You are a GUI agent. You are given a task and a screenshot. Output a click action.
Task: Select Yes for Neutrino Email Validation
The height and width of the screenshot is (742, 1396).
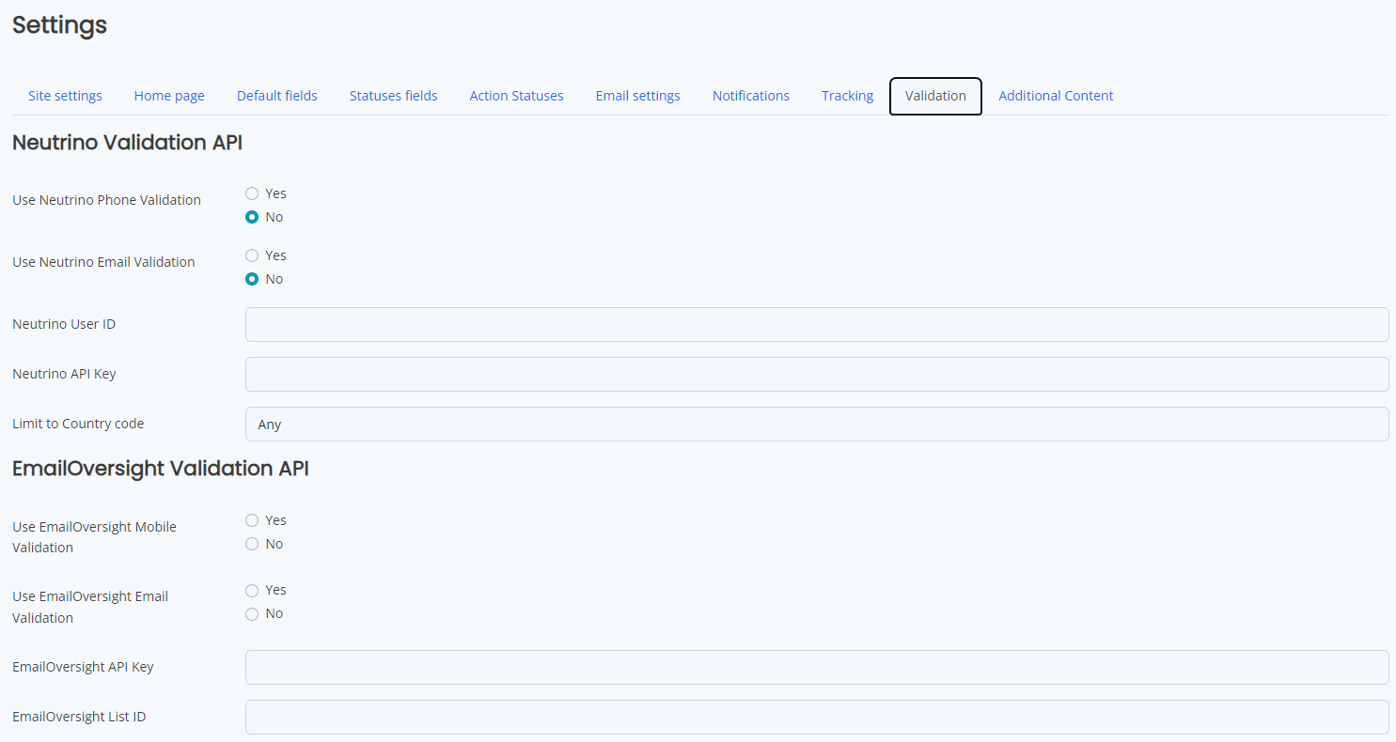(x=252, y=255)
